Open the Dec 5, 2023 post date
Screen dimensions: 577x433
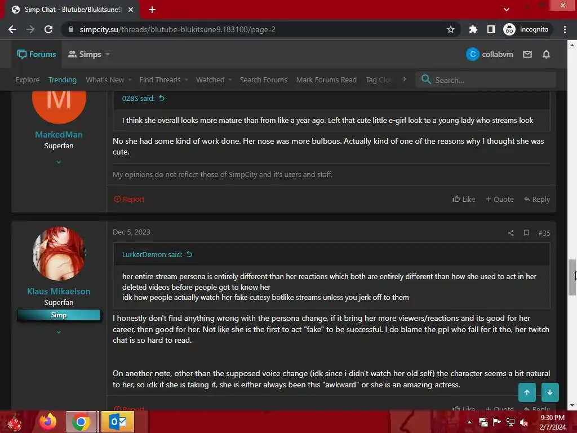coord(131,232)
